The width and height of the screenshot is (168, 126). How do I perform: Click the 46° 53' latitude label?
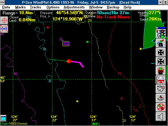tap(3, 79)
